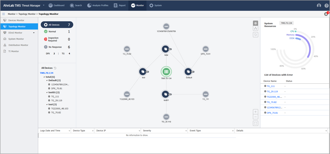Screen dimensions: 330x154
Task: Open the notification bell with badge
Action: tap(326, 14)
